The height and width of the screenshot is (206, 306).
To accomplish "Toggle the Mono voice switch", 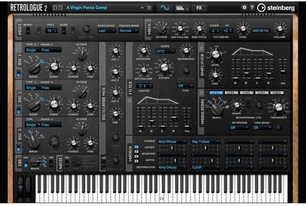I will tap(27, 30).
